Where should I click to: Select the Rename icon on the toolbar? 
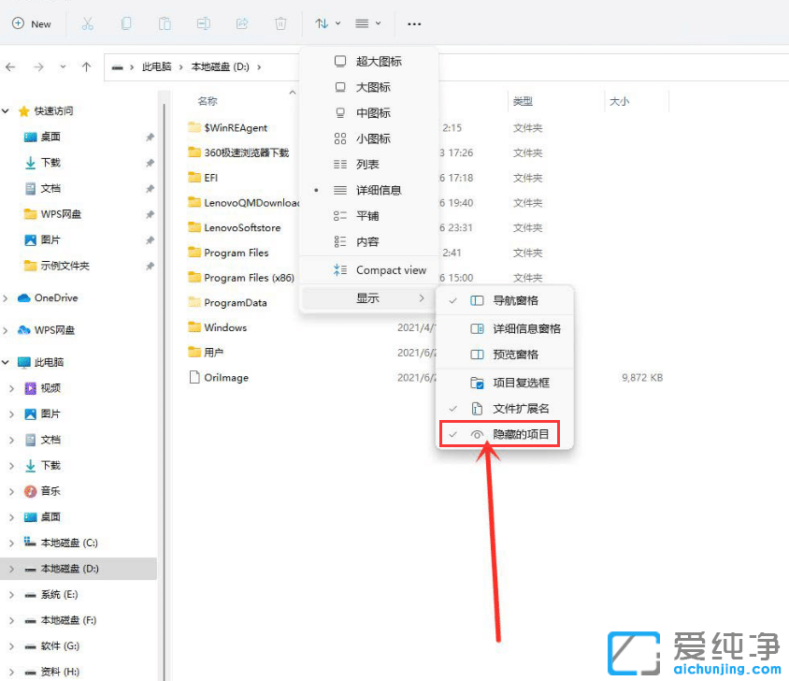(204, 23)
